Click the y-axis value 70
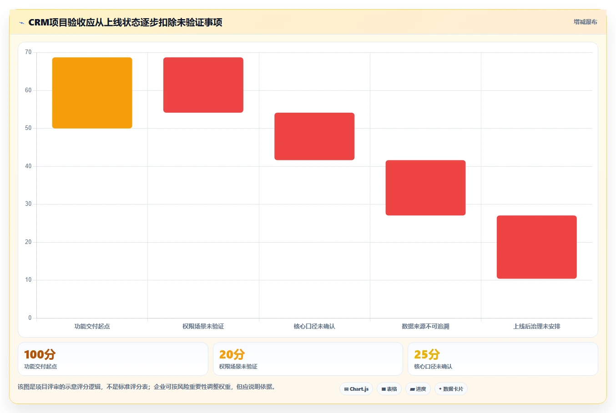The height and width of the screenshot is (413, 616). [28, 52]
